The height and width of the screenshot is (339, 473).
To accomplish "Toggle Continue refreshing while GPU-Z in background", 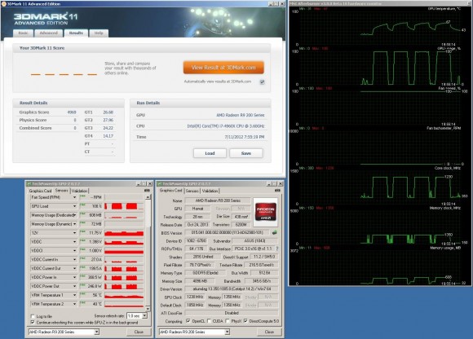I will (33, 323).
